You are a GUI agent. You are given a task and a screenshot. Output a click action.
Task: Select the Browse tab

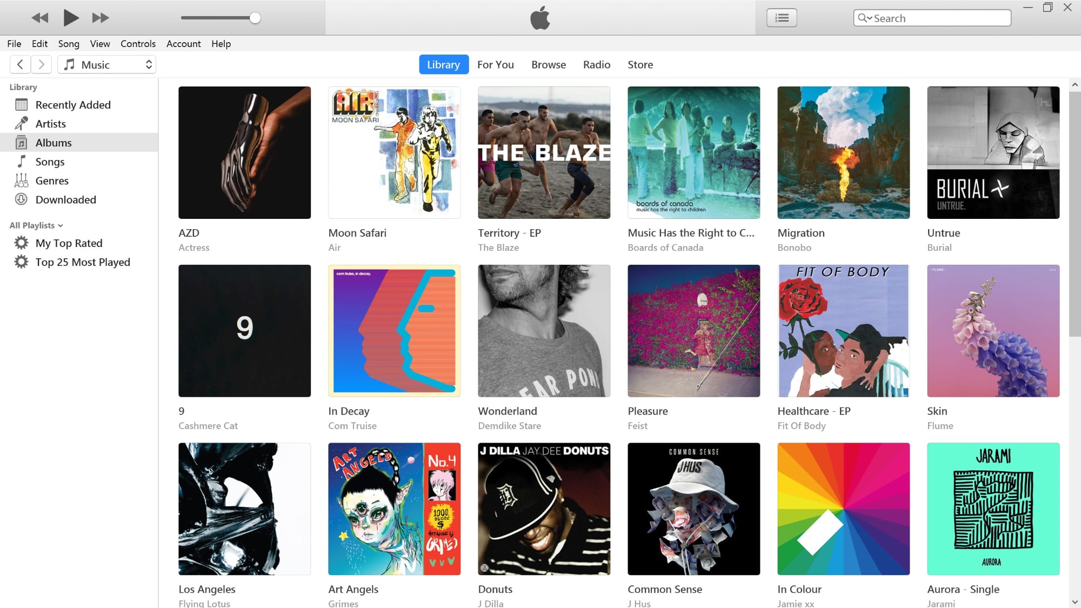tap(548, 65)
